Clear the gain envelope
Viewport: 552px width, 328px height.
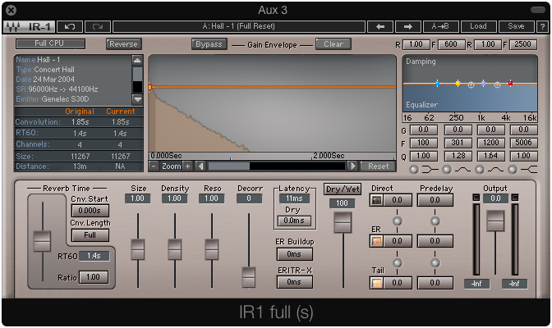point(333,44)
